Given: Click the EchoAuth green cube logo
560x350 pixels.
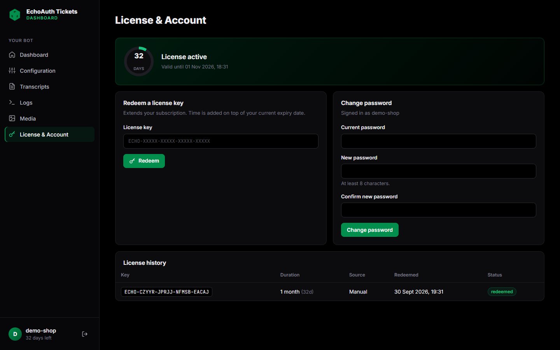Looking at the screenshot, I should 15,15.
